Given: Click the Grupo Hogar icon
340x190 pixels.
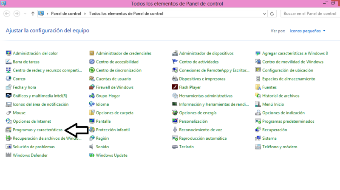Looking at the screenshot, I should coord(92,96).
